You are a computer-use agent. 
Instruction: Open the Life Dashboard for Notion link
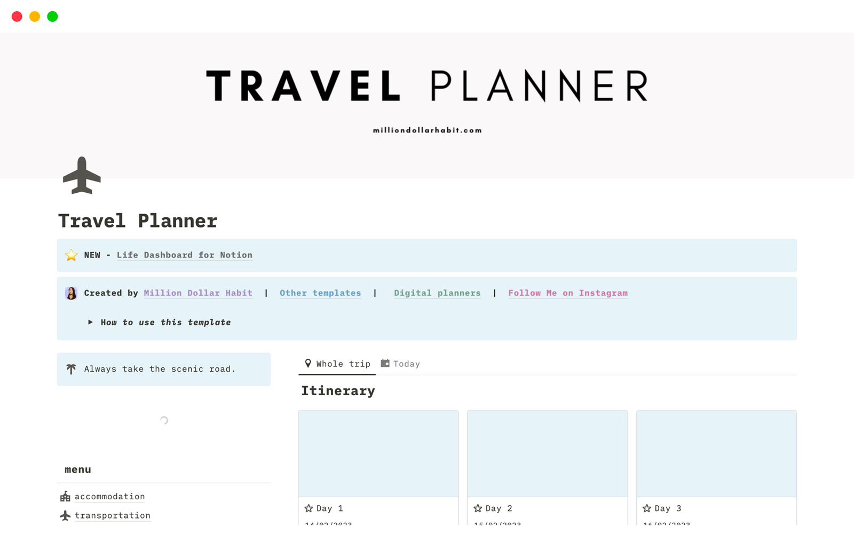184,255
